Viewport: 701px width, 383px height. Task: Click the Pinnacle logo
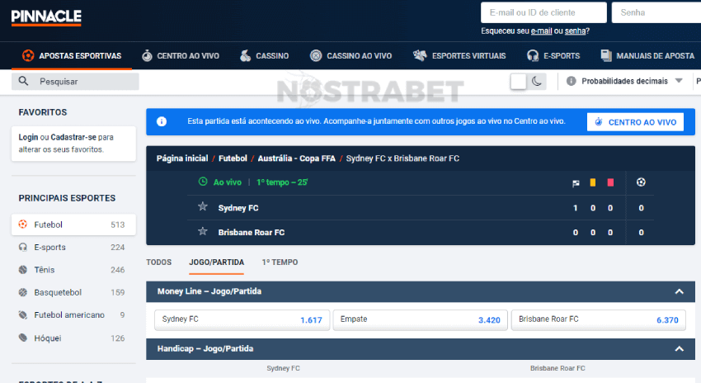[x=46, y=17]
